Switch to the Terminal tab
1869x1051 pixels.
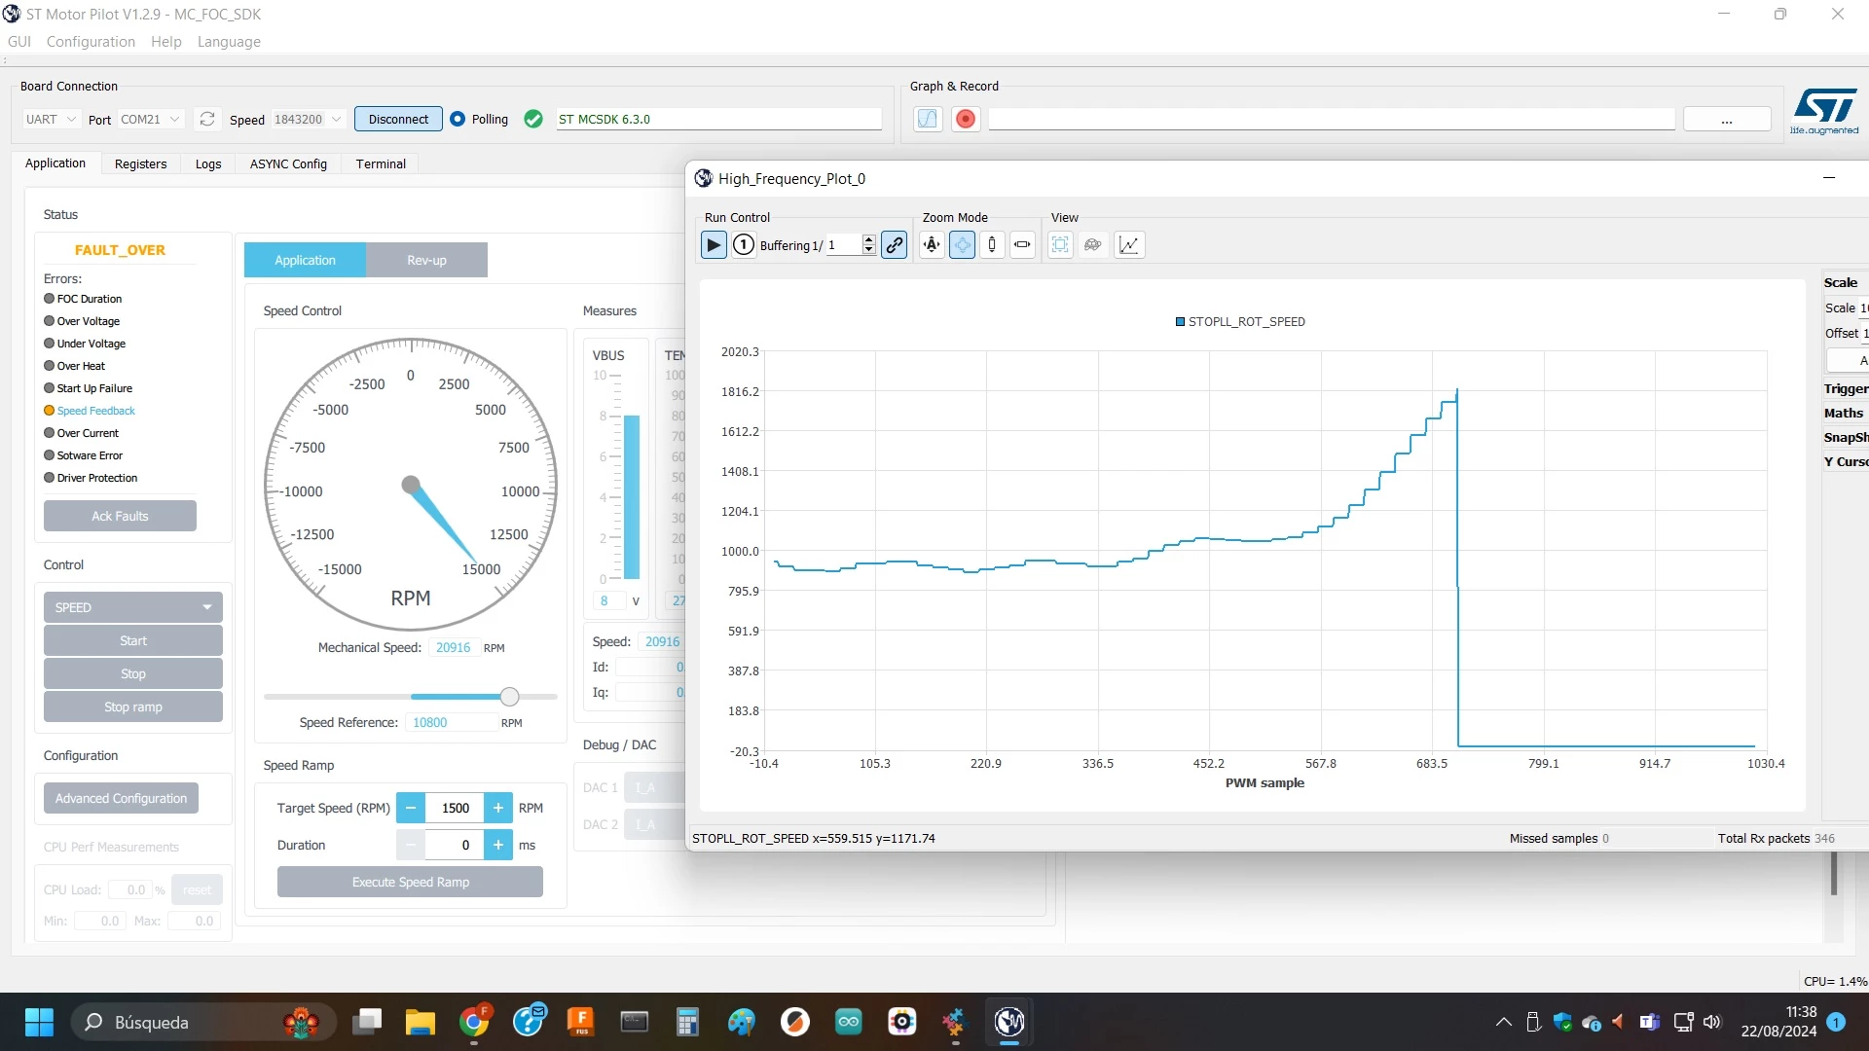point(381,163)
